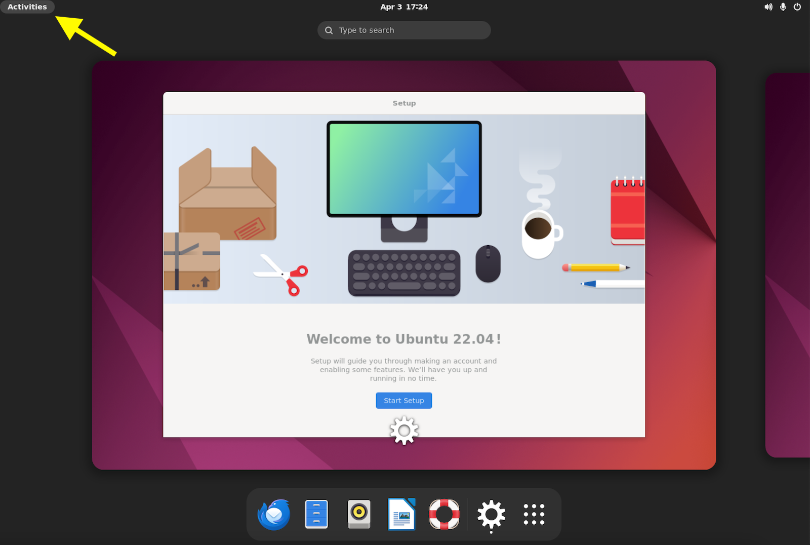The height and width of the screenshot is (545, 810).
Task: Click the volume speaker icon in top bar
Action: click(x=768, y=7)
